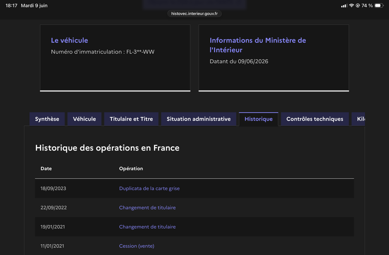
Task: Select the 22/09/2022 date cell
Action: tap(53, 208)
